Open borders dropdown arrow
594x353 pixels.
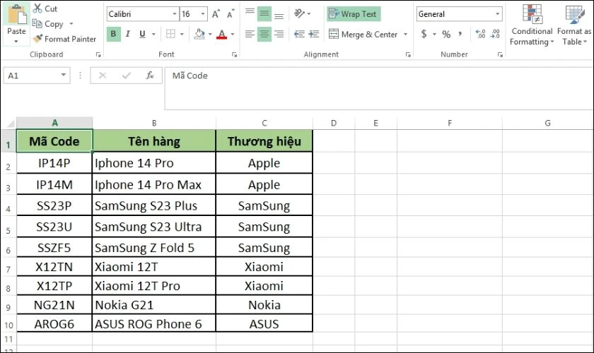point(182,34)
